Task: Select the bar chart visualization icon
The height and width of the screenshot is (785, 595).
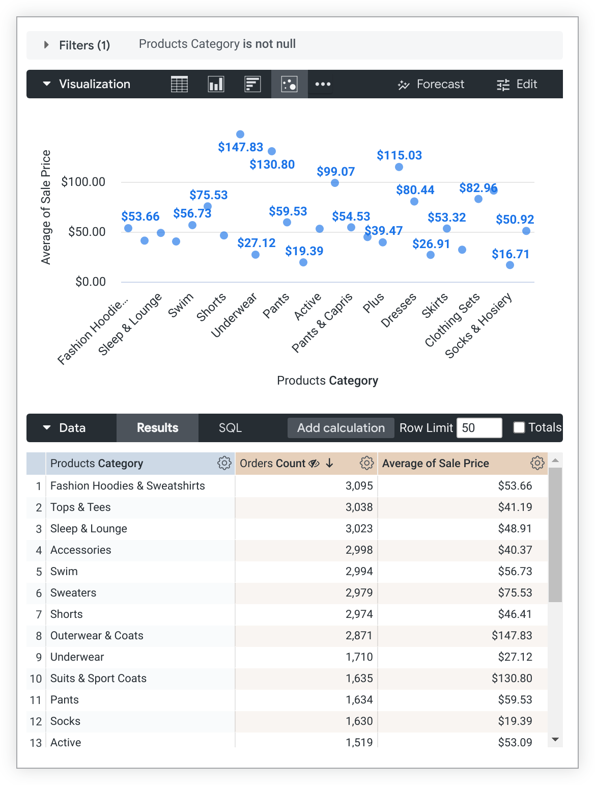Action: [252, 84]
